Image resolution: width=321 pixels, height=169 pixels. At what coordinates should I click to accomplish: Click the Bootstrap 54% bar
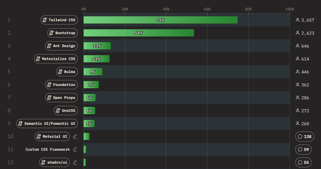[139, 33]
